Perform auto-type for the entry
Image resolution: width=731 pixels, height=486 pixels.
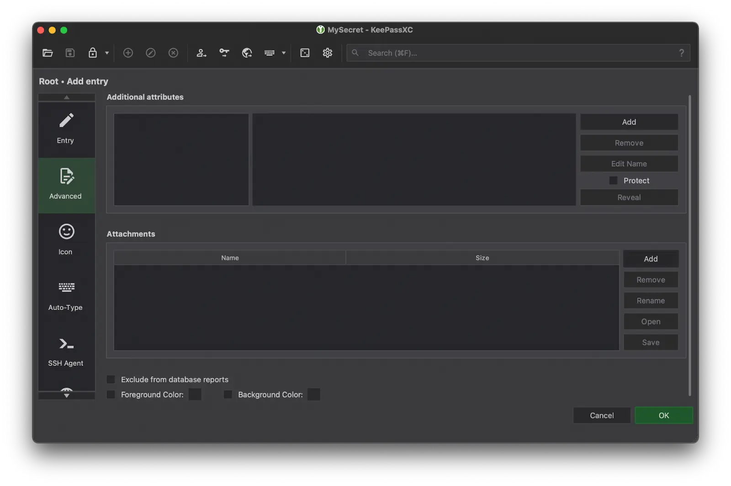pyautogui.click(x=270, y=53)
